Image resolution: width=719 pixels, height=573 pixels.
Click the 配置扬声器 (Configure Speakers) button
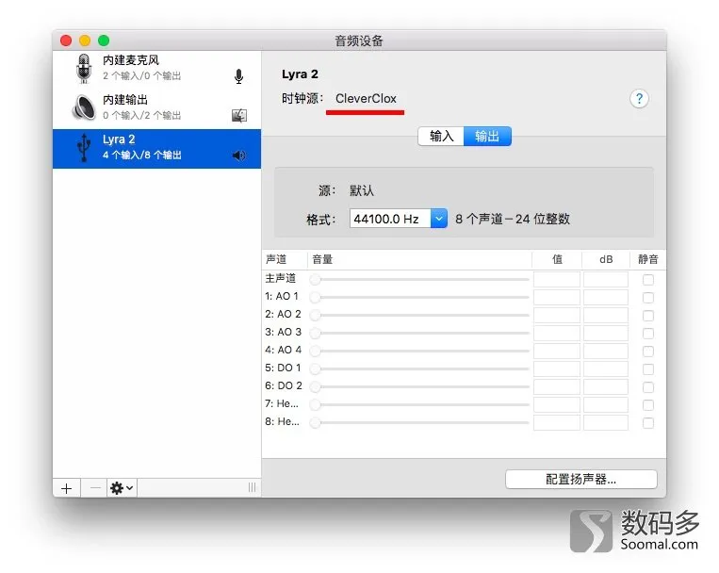tap(581, 479)
